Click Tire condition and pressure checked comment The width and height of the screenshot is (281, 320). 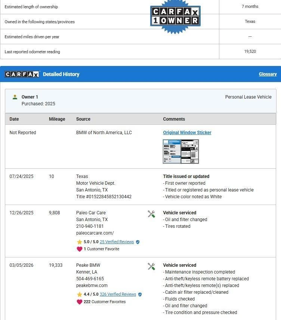click(x=200, y=312)
